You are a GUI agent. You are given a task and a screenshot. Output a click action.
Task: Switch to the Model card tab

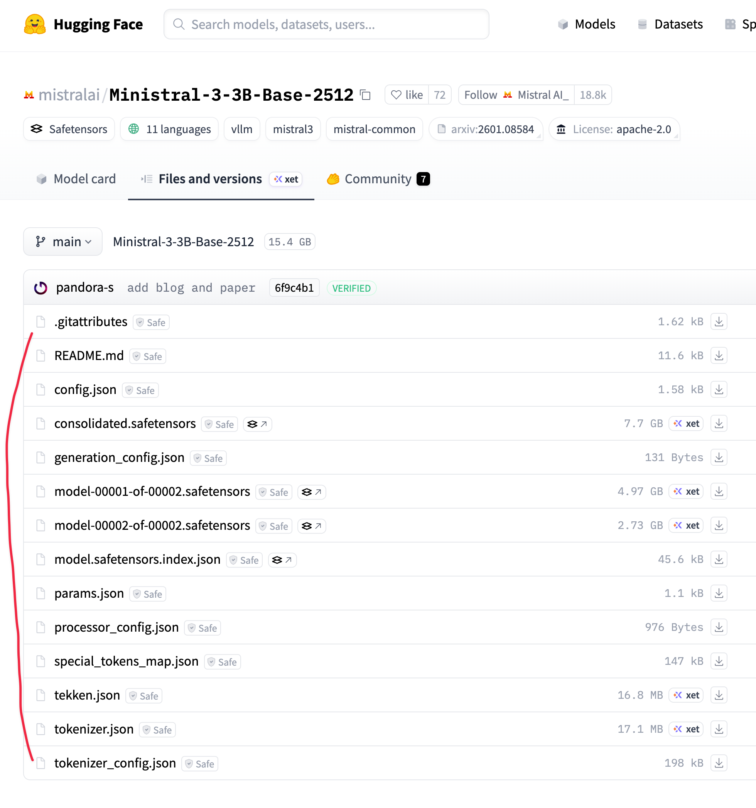pyautogui.click(x=76, y=179)
